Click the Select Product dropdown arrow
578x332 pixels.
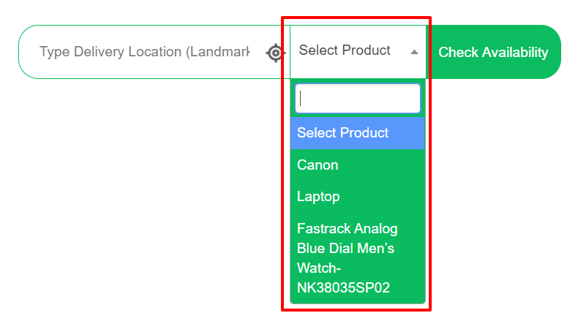point(414,52)
